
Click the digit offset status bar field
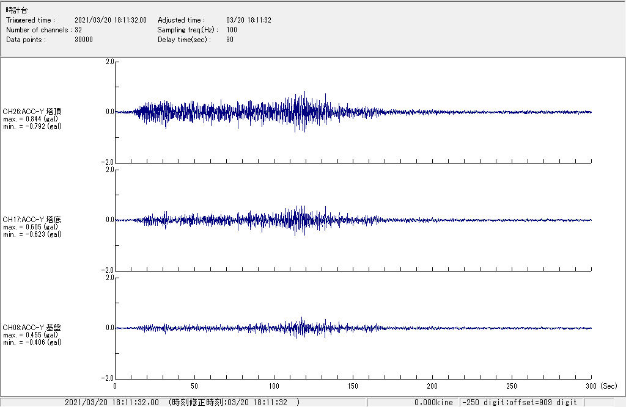520,402
